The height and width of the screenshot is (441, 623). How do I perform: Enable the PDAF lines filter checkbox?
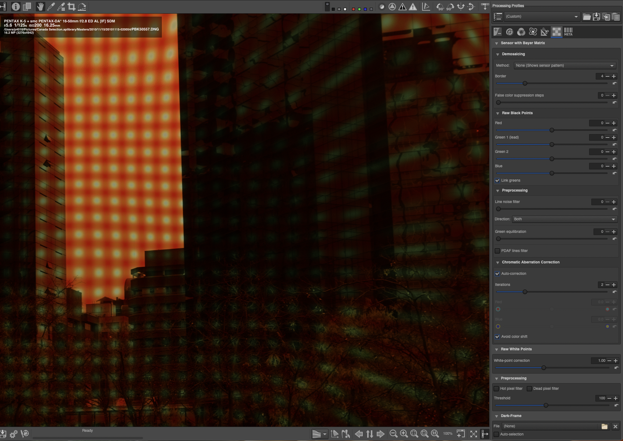click(497, 251)
